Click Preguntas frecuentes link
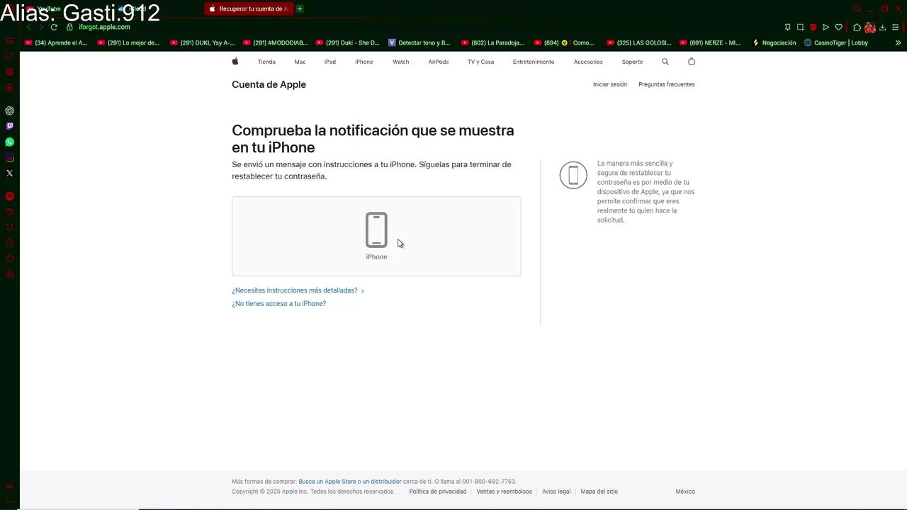907x510 pixels. click(667, 84)
